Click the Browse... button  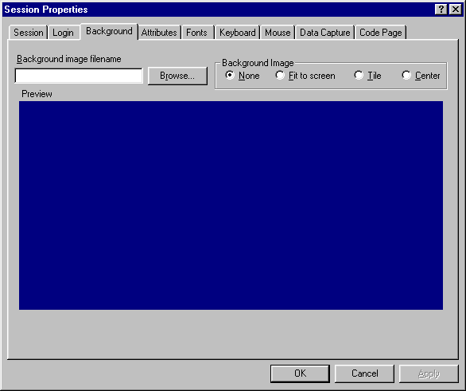click(x=177, y=76)
